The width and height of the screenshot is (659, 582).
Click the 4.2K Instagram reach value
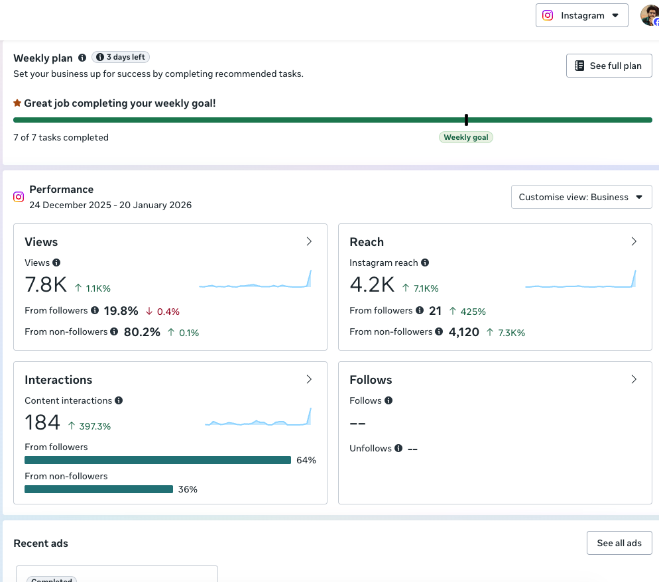[372, 285]
